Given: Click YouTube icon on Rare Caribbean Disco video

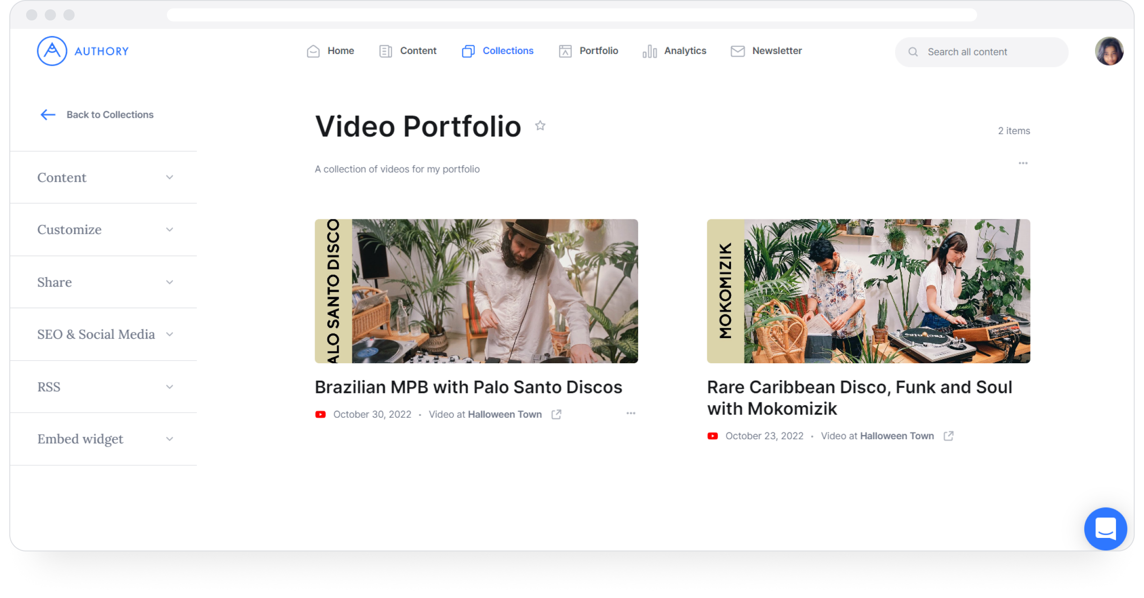Looking at the screenshot, I should 712,436.
